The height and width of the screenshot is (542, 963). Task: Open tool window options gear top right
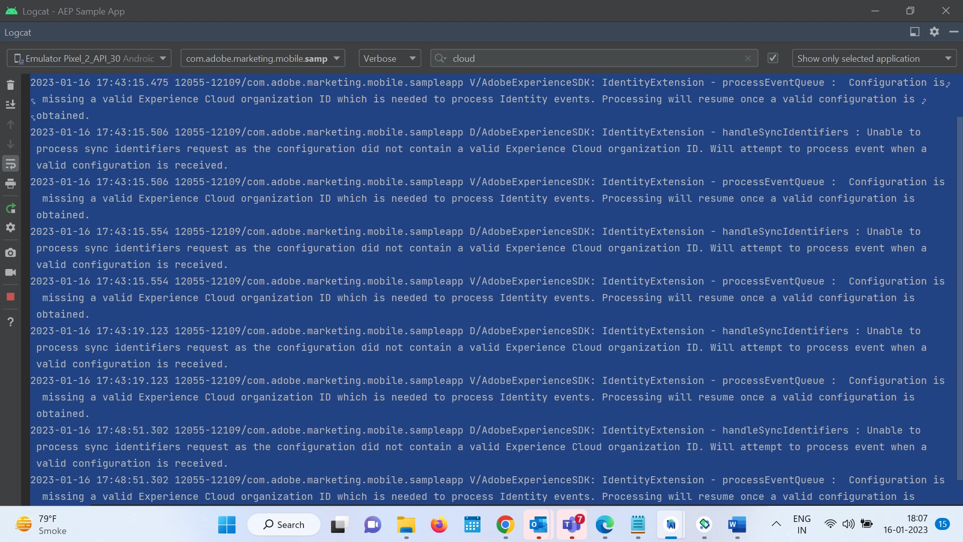[x=934, y=32]
